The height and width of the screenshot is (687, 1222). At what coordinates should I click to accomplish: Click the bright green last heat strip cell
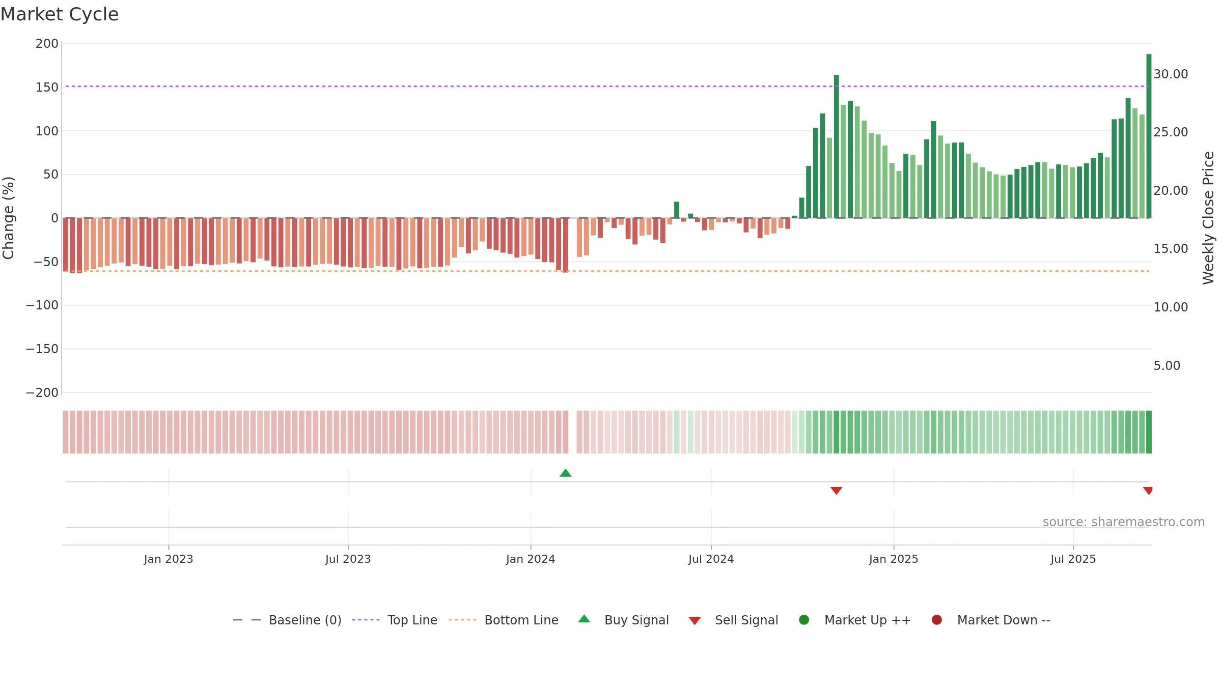click(x=1149, y=432)
